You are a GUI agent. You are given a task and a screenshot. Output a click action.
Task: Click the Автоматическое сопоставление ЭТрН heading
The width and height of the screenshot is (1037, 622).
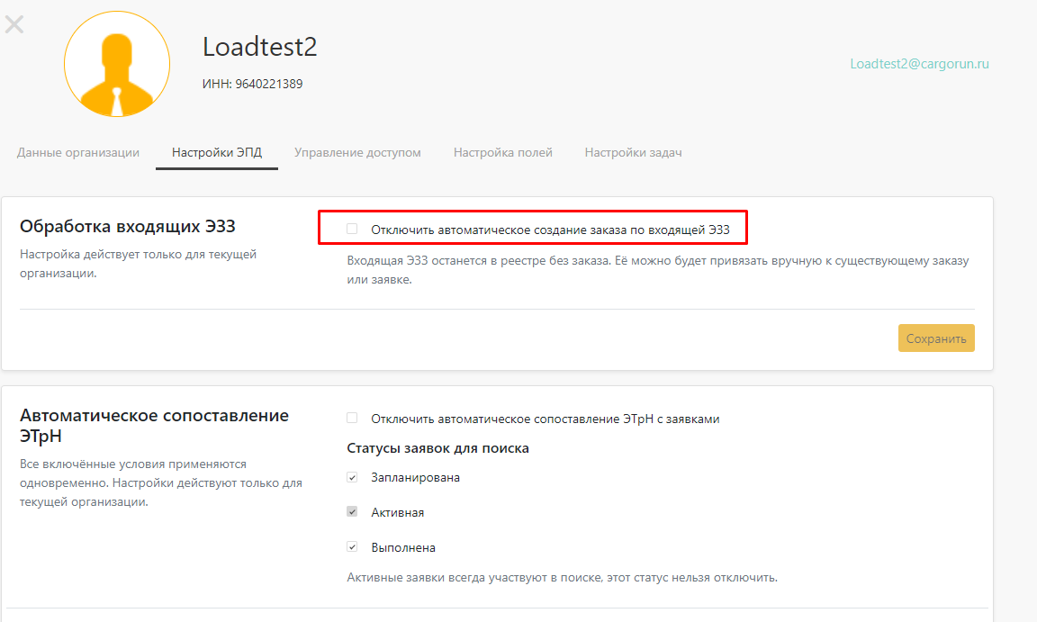coord(154,426)
